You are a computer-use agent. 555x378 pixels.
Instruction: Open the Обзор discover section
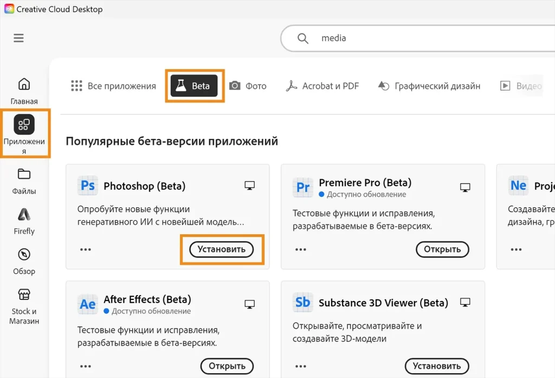point(24,261)
